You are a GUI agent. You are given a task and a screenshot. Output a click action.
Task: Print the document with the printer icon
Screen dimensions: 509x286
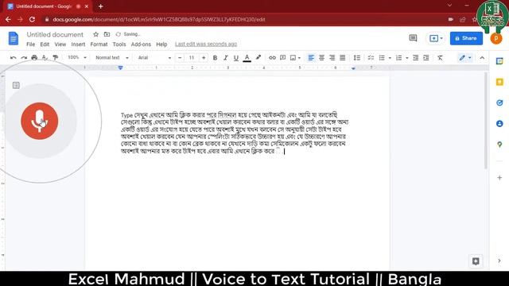pyautogui.click(x=34, y=58)
